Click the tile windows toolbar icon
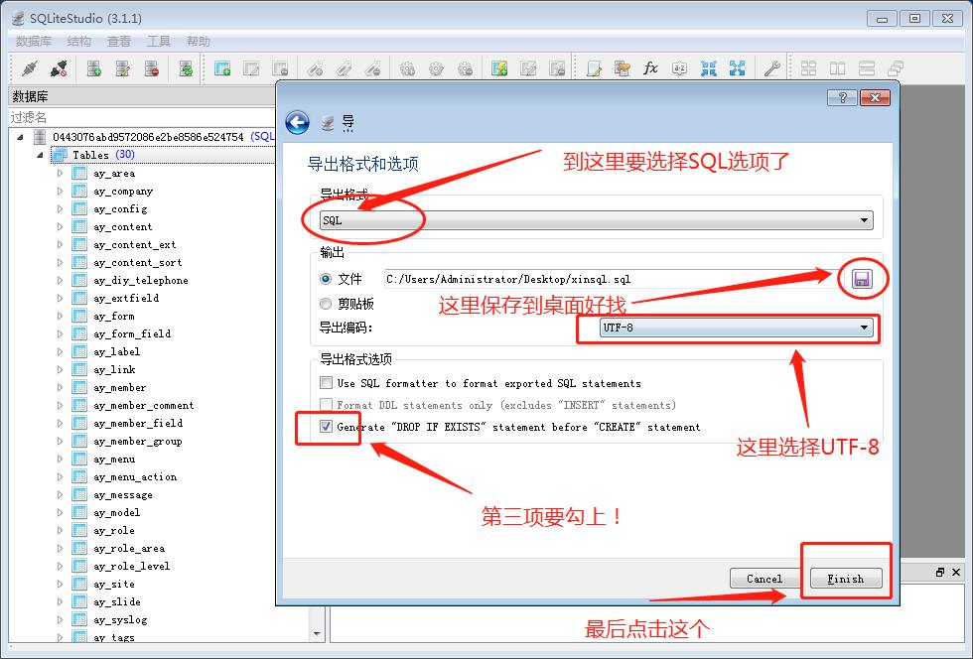Viewport: 973px width, 659px height. tap(808, 68)
